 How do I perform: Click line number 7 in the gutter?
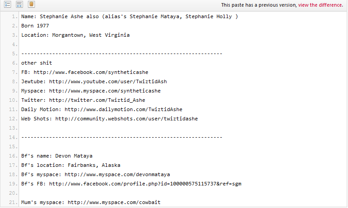pyautogui.click(x=15, y=72)
